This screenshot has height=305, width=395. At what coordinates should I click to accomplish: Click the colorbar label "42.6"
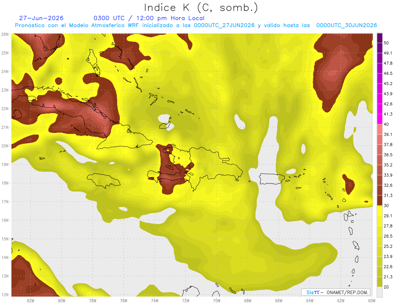[388, 104]
